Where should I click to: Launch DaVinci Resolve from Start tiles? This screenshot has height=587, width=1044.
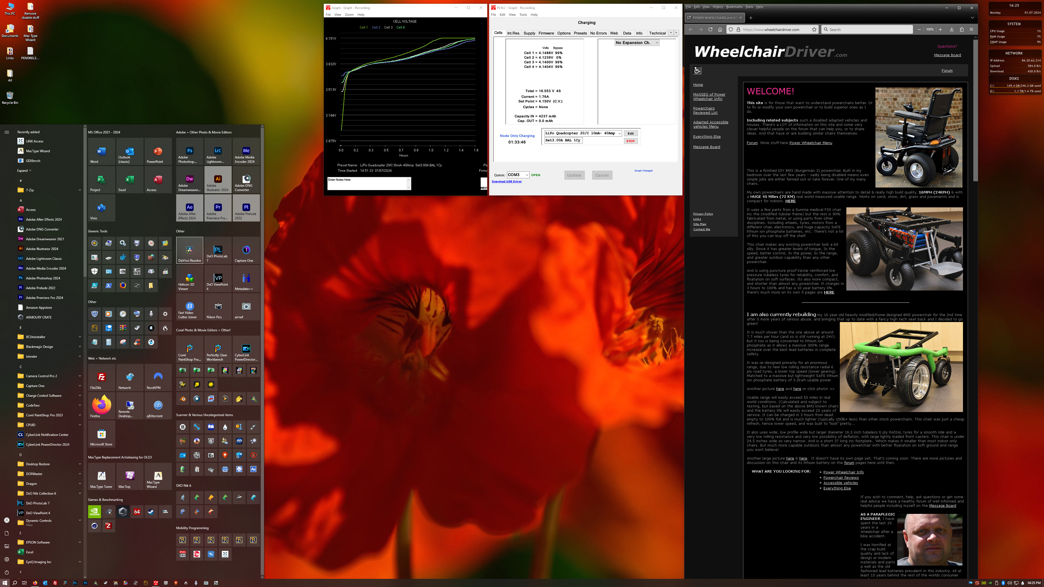190,250
